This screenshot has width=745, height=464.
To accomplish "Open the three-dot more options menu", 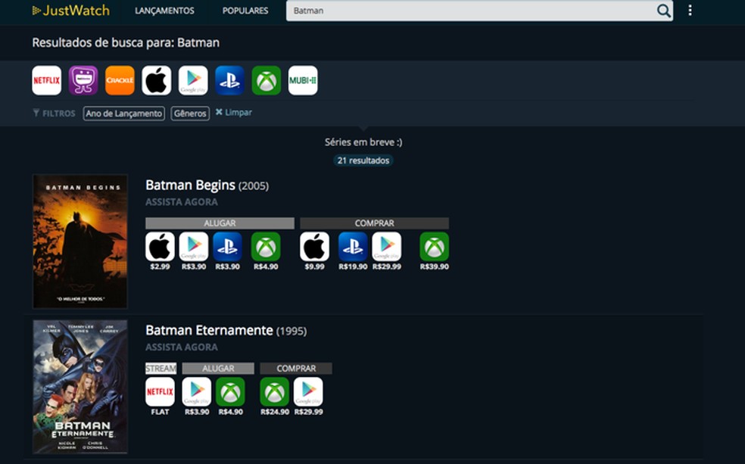I will point(690,11).
